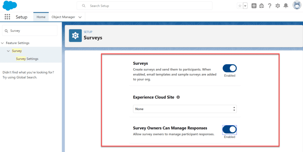Switch to the Home tab
The height and width of the screenshot is (152, 303).
tap(41, 17)
